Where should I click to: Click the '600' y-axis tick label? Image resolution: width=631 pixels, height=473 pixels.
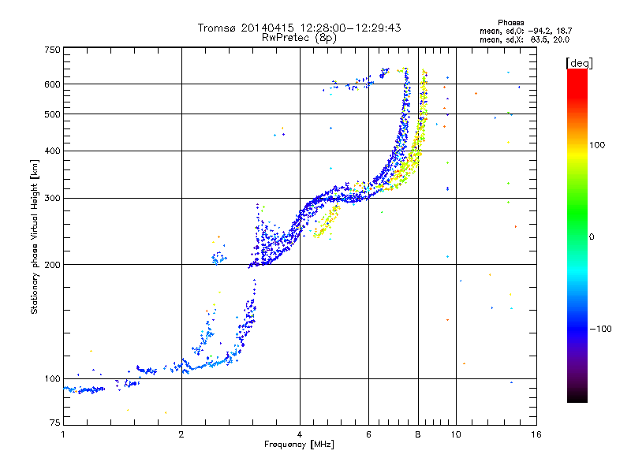click(52, 84)
